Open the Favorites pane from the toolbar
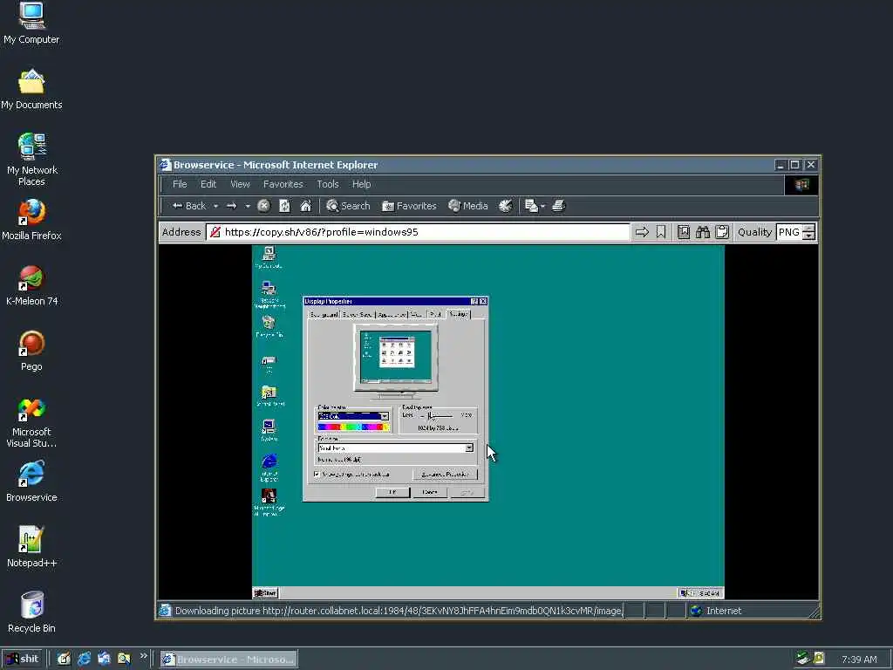This screenshot has width=893, height=670. pyautogui.click(x=409, y=206)
